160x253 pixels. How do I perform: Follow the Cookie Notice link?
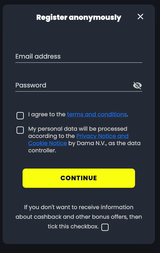pyautogui.click(x=48, y=143)
